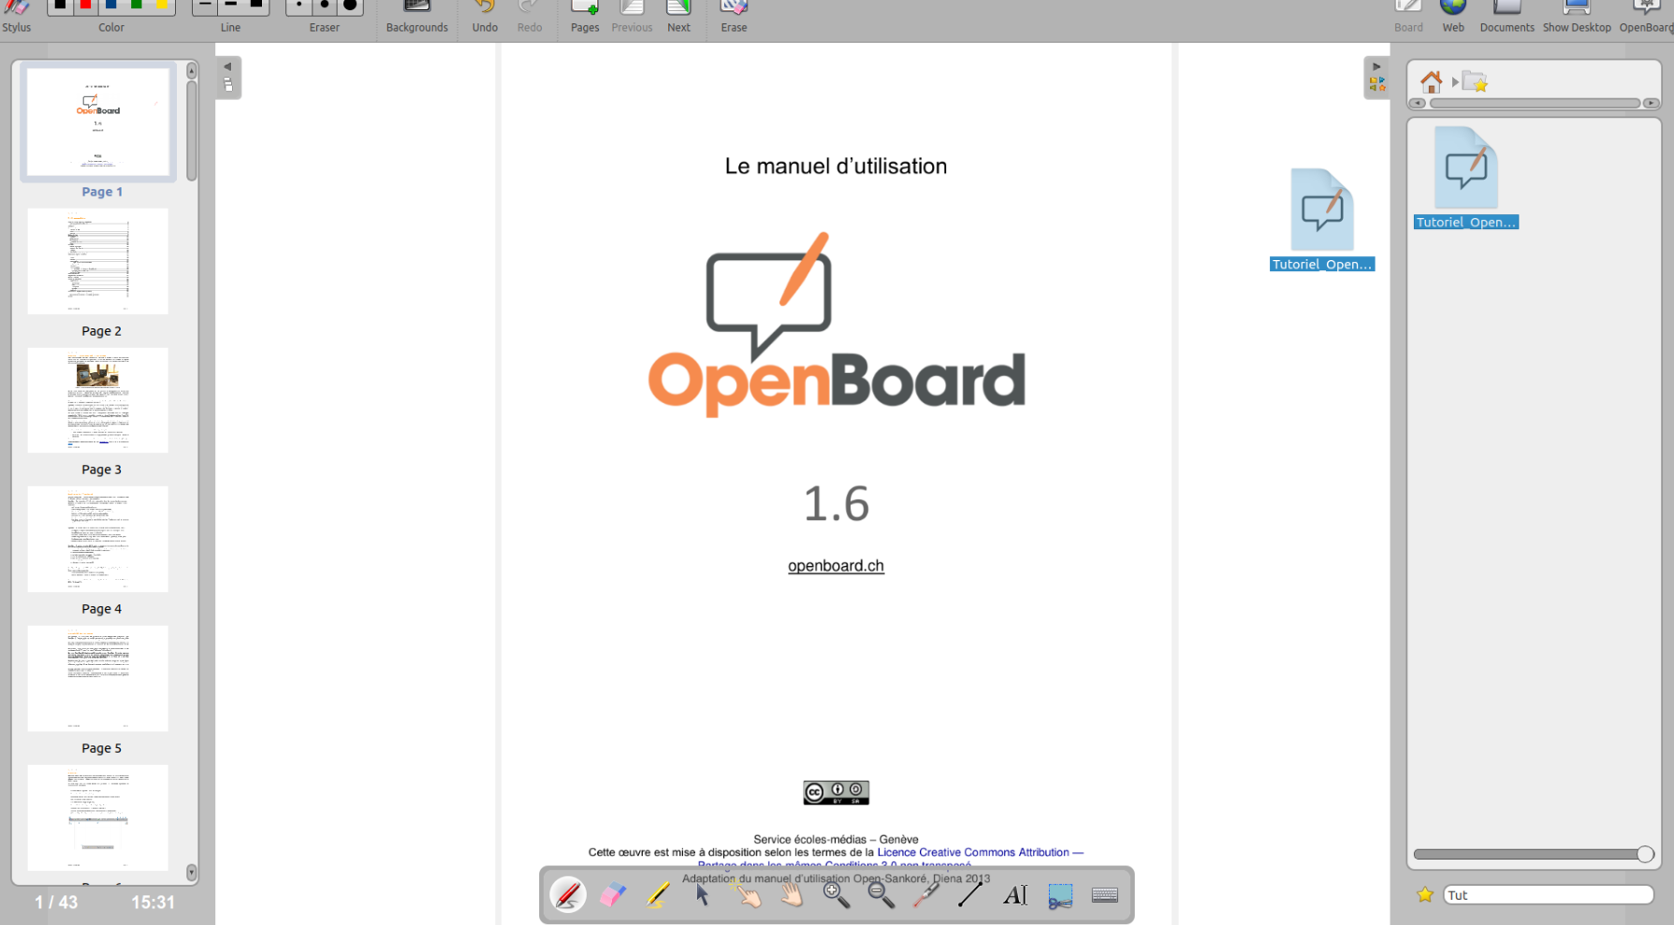Screen dimensions: 1674x925
Task: Click the version number 1.6
Action: pyautogui.click(x=836, y=504)
